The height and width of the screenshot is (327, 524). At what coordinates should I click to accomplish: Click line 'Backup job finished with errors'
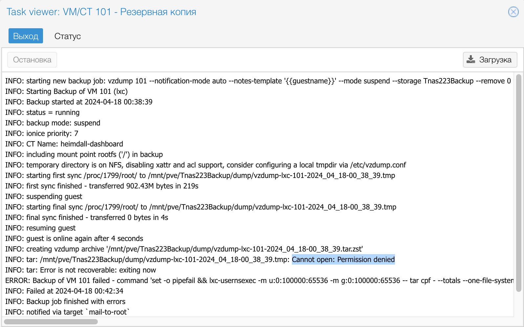pyautogui.click(x=65, y=301)
